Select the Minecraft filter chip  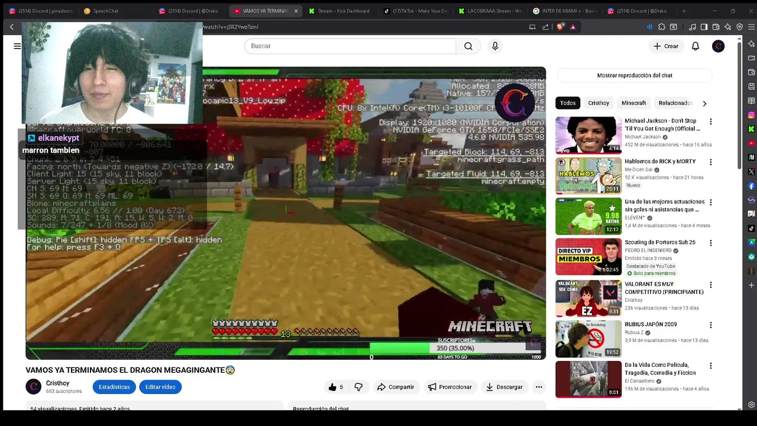pyautogui.click(x=633, y=103)
